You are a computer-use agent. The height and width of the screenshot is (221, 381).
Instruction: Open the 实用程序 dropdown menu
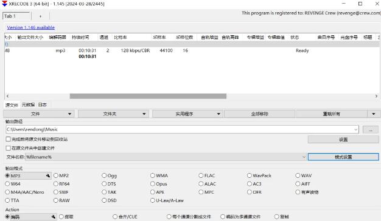click(x=187, y=114)
